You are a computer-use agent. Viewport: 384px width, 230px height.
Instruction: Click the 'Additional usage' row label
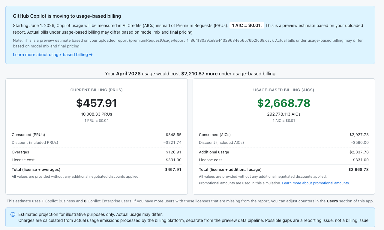[x=214, y=152]
